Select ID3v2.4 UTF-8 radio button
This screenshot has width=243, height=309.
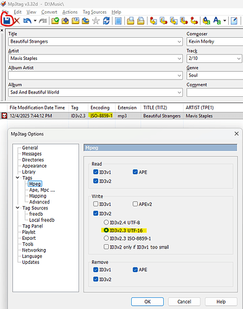tap(106, 222)
